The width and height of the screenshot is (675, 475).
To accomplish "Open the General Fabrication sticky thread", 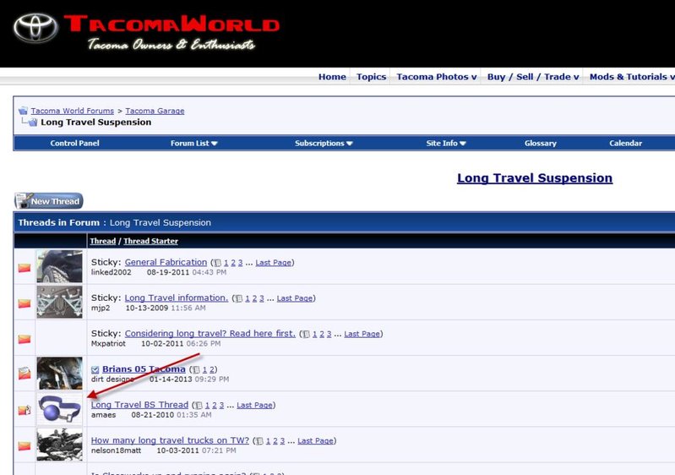I will tap(166, 262).
